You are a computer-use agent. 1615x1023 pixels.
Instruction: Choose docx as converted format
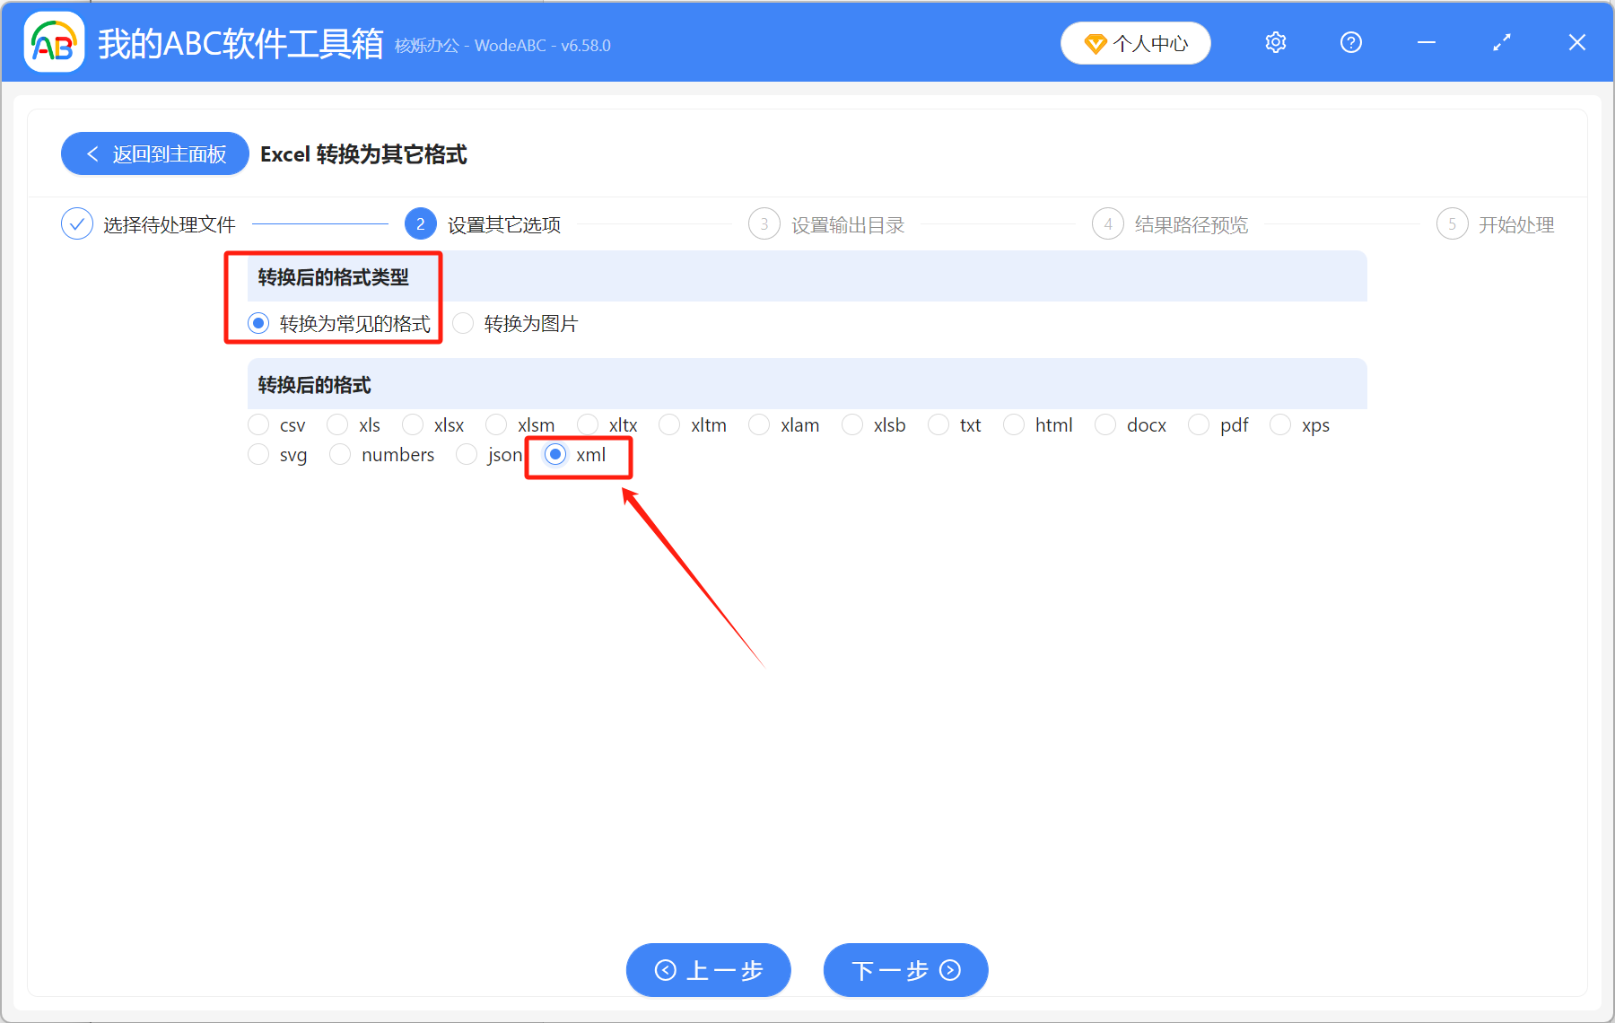(1104, 424)
